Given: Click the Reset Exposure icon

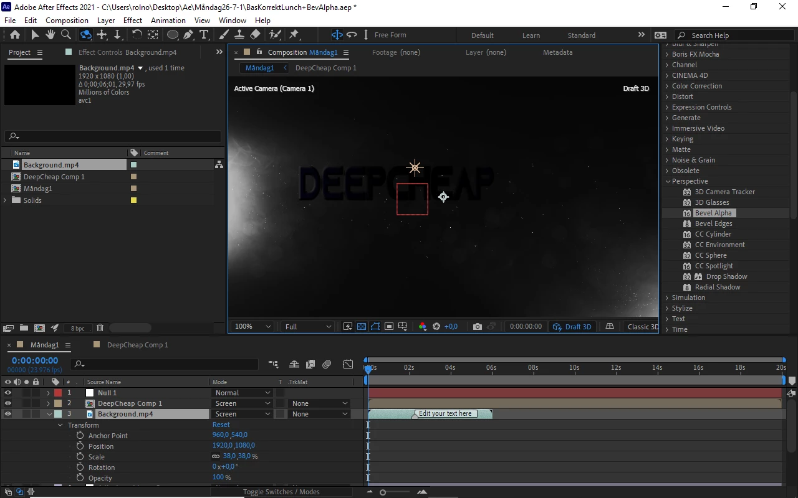Looking at the screenshot, I should (x=436, y=326).
